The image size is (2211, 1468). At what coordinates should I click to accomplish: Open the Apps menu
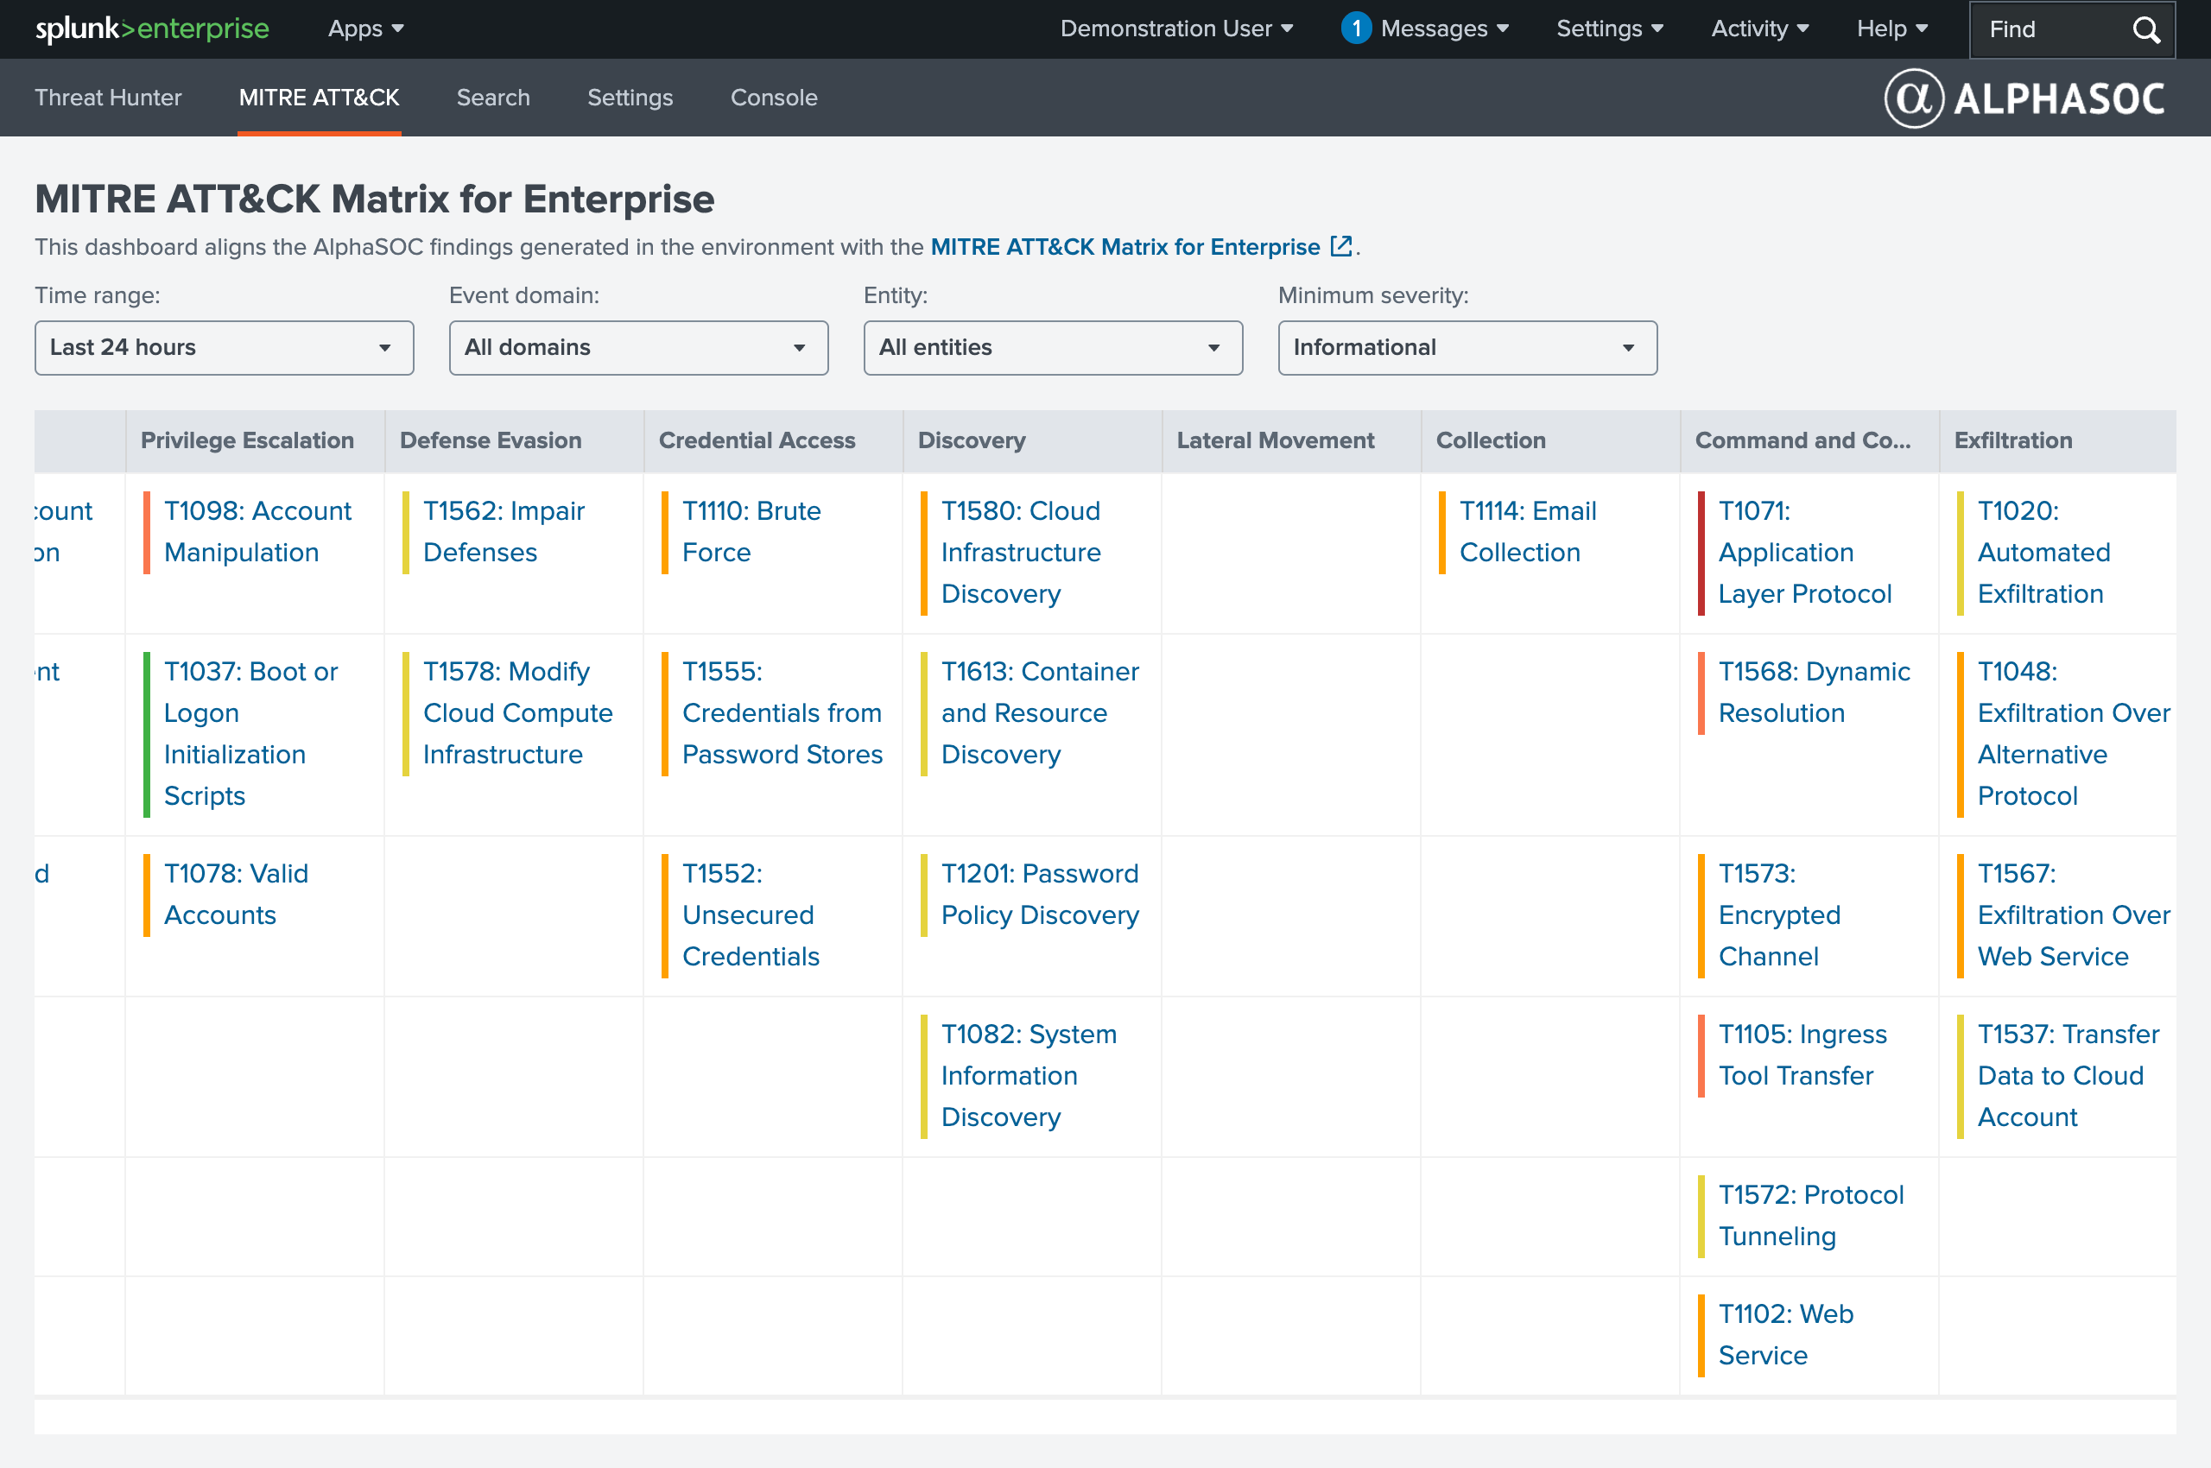pyautogui.click(x=366, y=29)
